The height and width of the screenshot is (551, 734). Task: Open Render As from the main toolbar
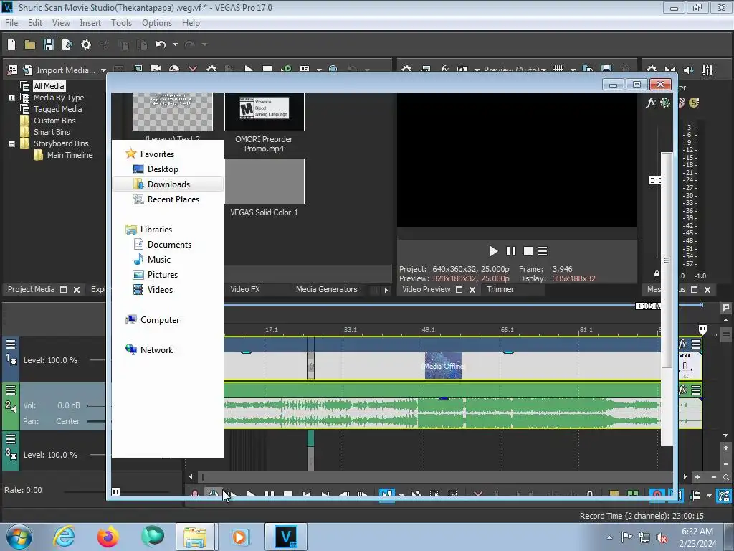67,44
